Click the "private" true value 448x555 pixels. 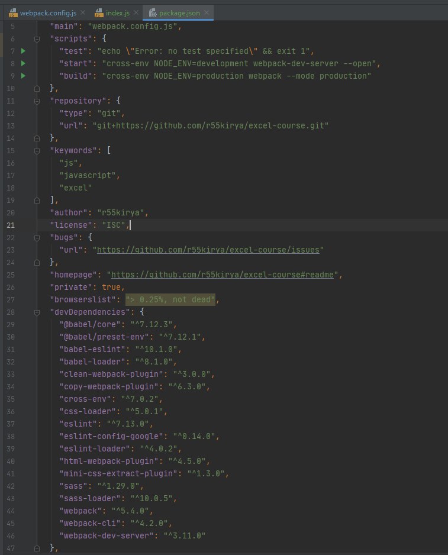(x=111, y=288)
